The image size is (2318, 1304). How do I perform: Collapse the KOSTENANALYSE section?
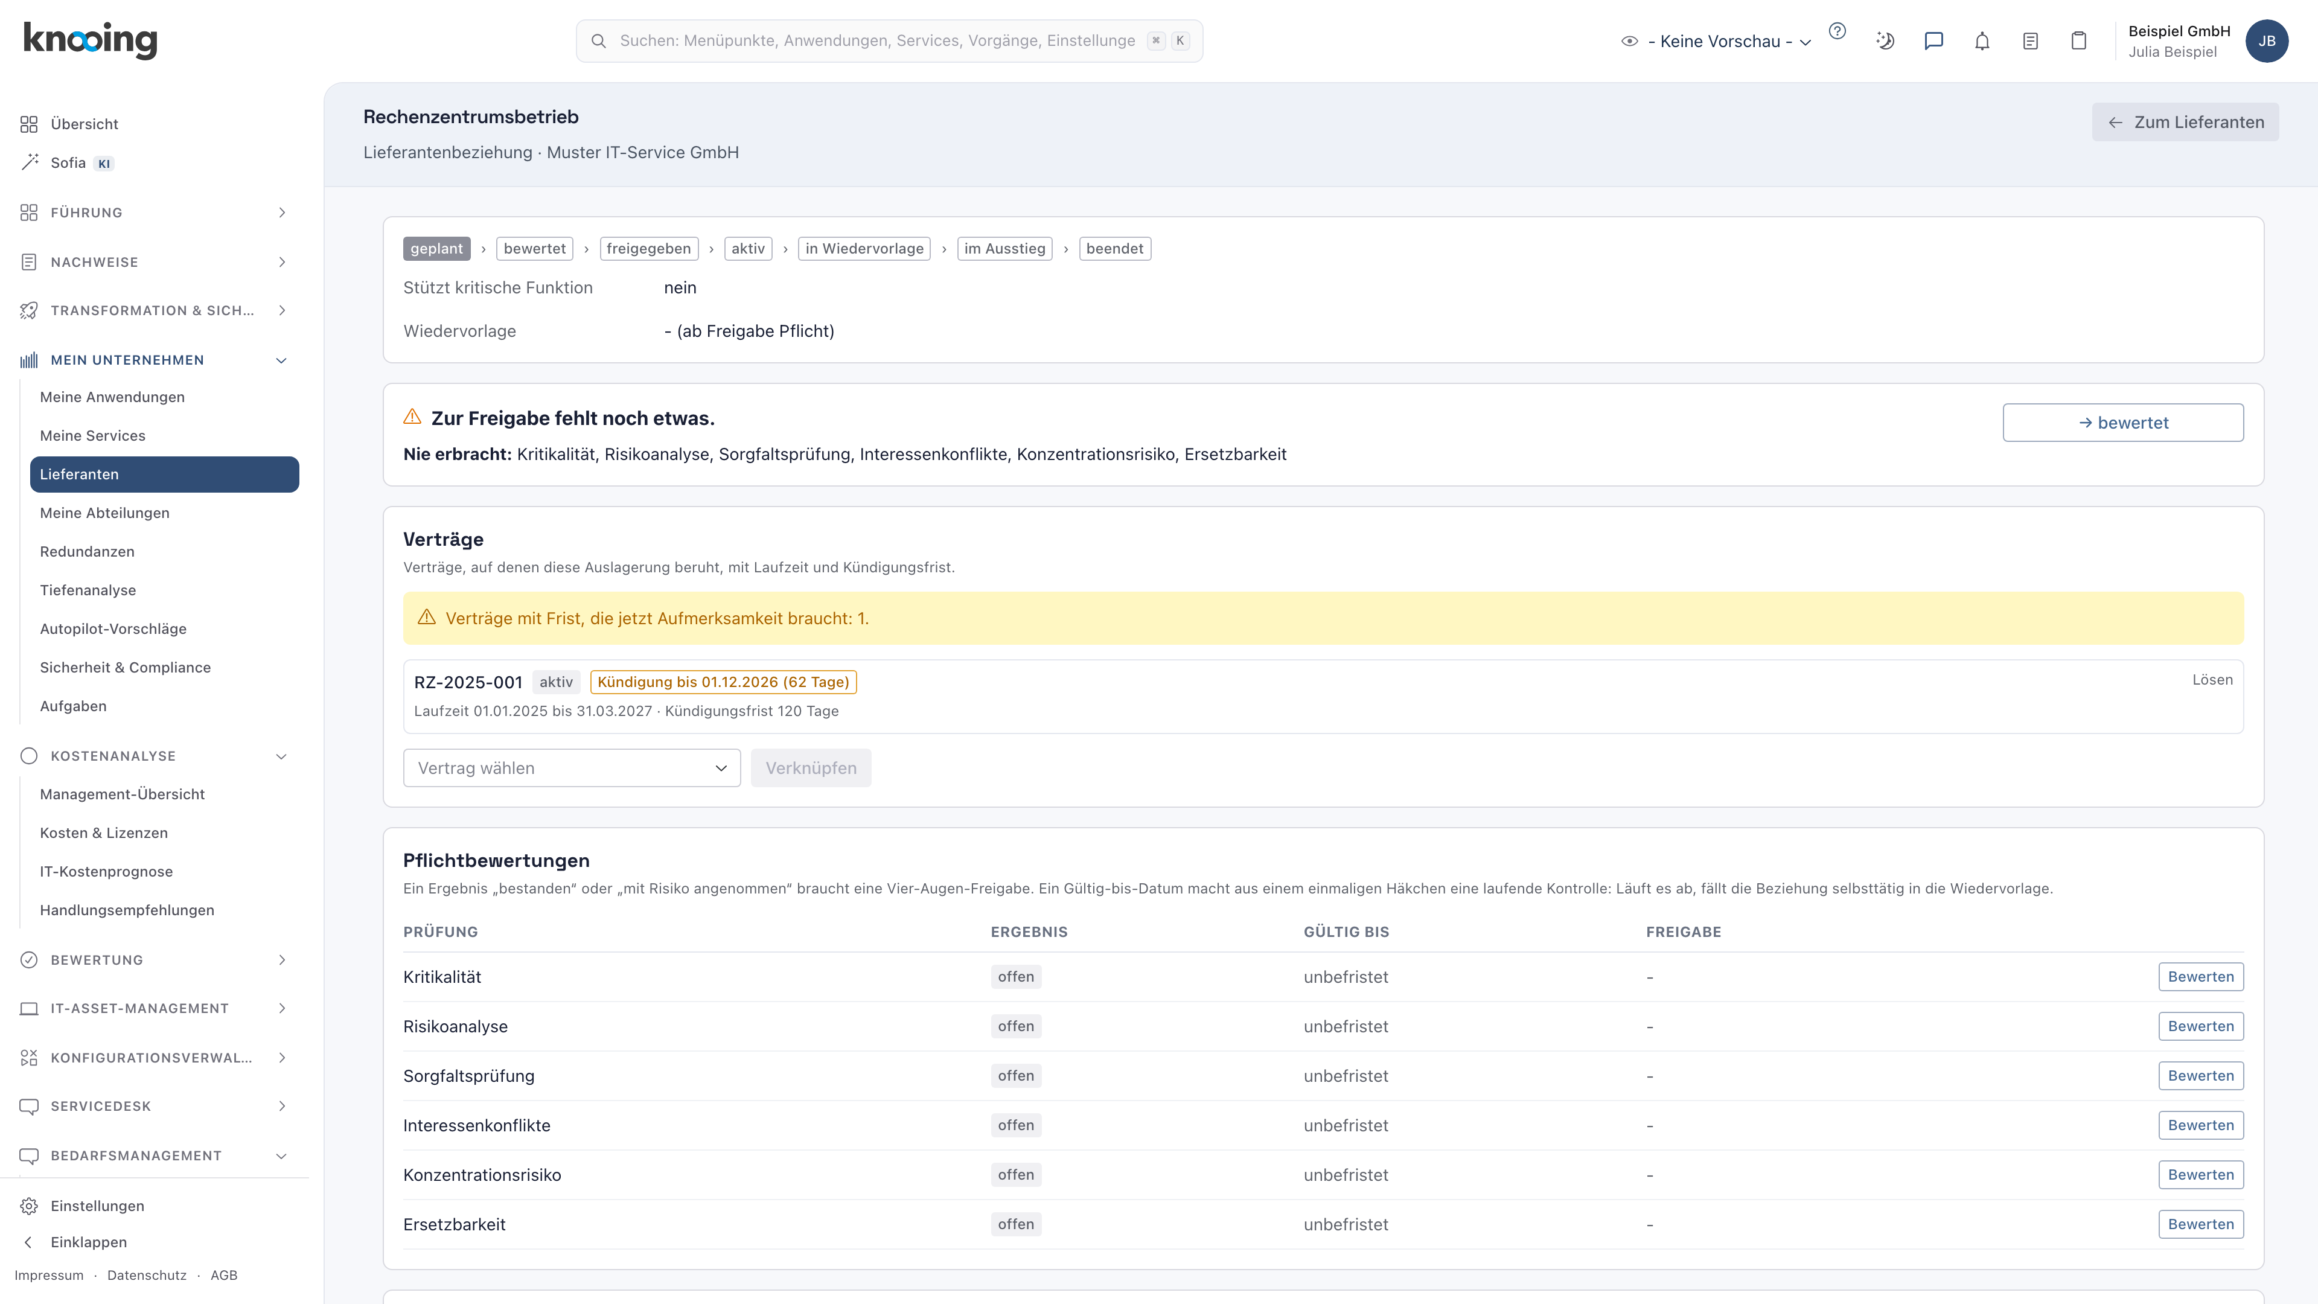(153, 756)
